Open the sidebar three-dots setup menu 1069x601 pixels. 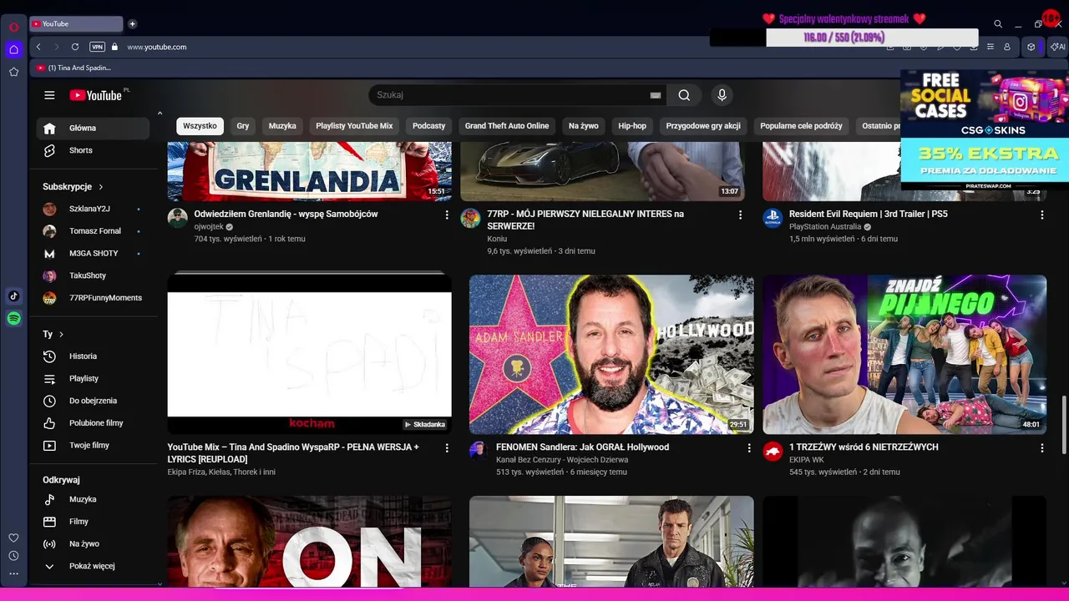click(13, 573)
